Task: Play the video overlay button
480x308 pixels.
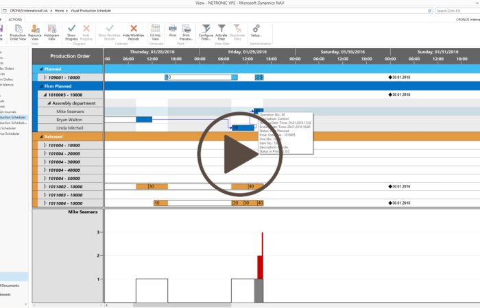Action: tap(240, 154)
